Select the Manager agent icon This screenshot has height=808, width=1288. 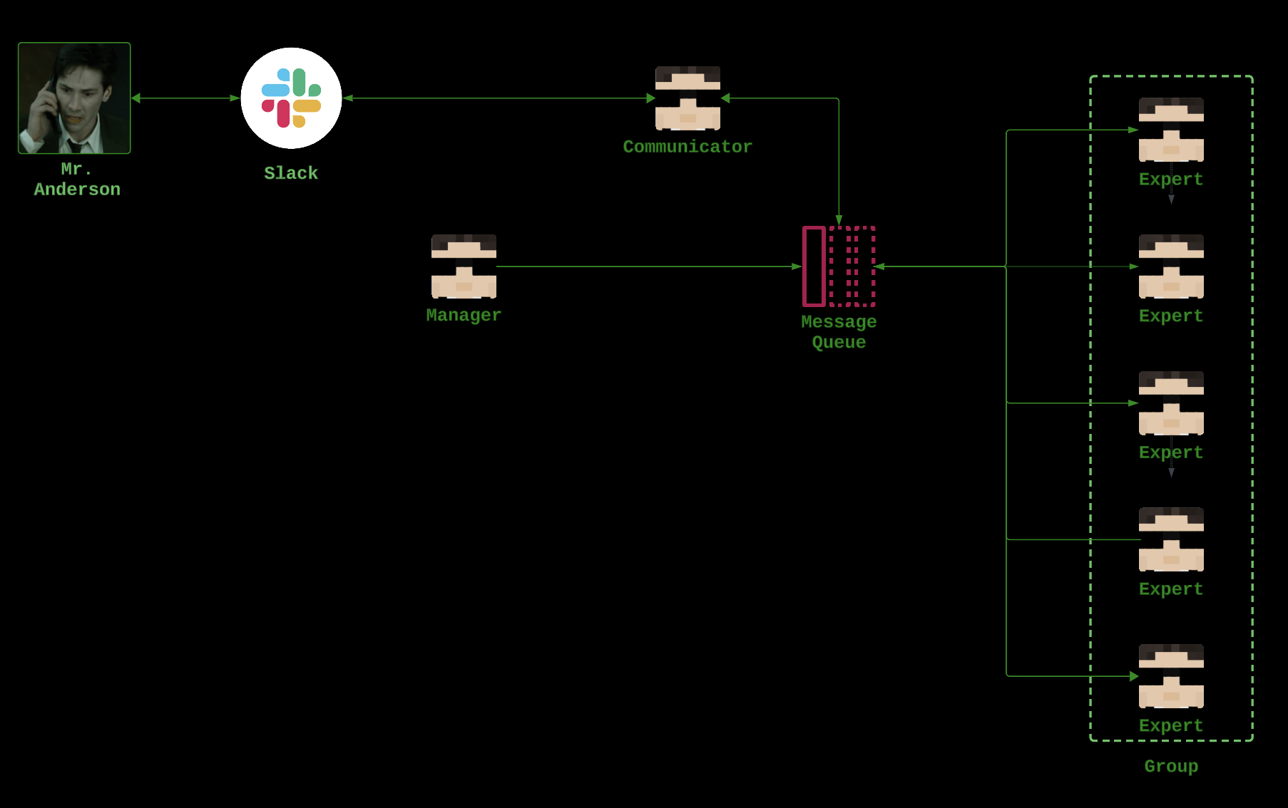pos(464,266)
